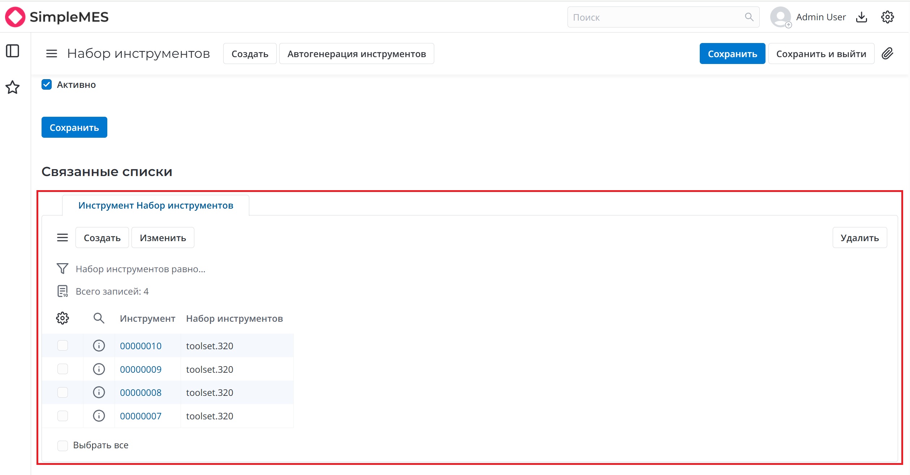
Task: Select the Инструмент Набор инструментов tab
Action: (x=156, y=205)
